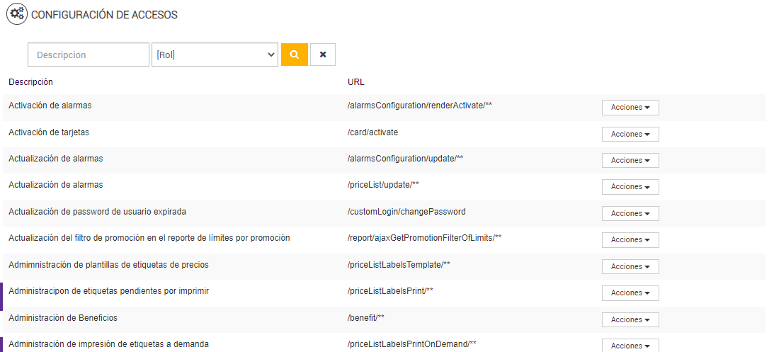Open Acciones for password de usuario expirada

point(630,213)
